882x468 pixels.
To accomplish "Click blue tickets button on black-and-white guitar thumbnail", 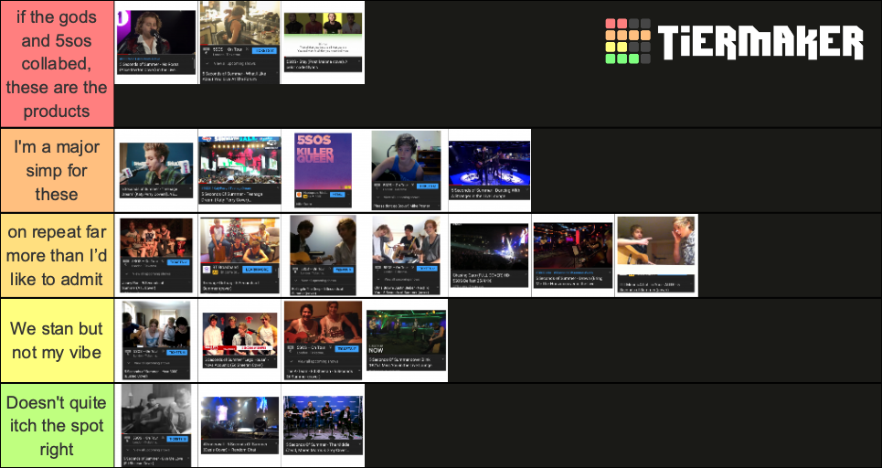I will click(x=177, y=439).
